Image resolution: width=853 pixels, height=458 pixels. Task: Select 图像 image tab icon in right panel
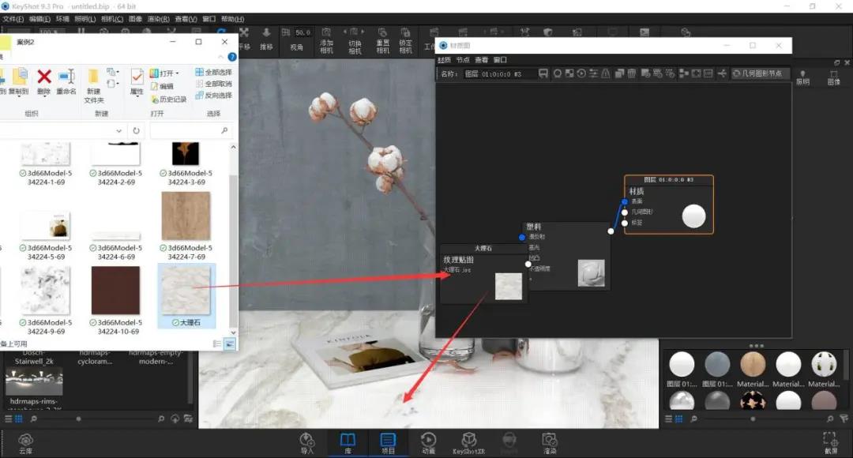coord(833,77)
